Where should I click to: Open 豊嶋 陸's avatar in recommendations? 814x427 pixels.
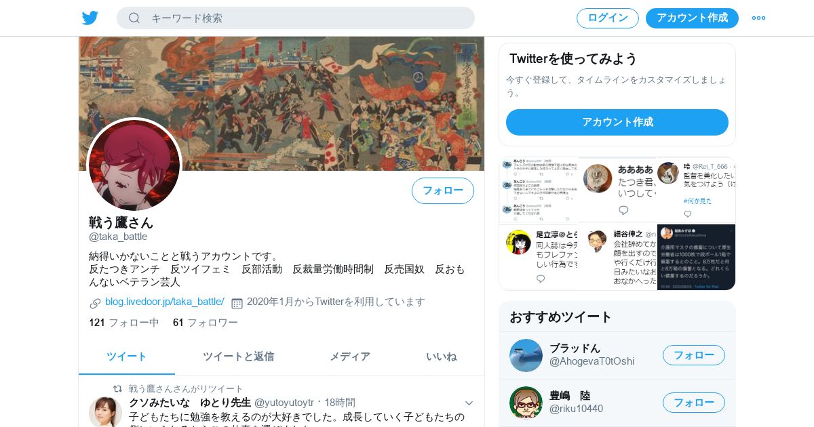coord(526,403)
